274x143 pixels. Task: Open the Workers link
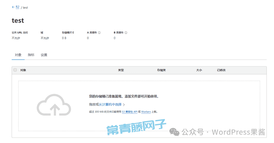click(x=146, y=112)
